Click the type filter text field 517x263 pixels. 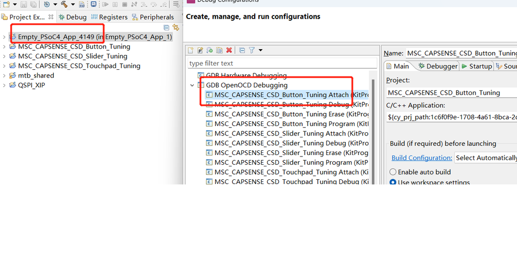[x=283, y=63]
